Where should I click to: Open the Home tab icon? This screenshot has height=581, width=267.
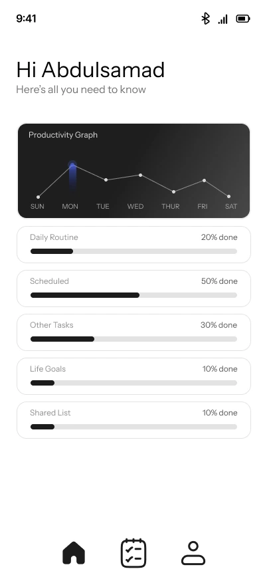74,553
